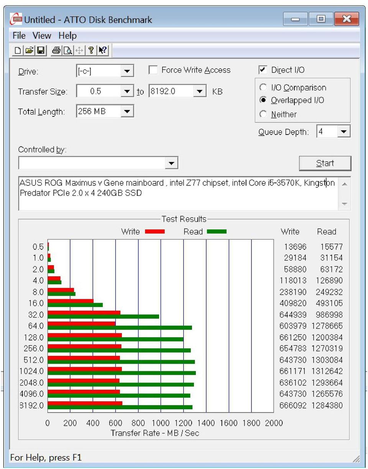Click write value 603979
Screen dimensions: 368x469
click(x=293, y=326)
